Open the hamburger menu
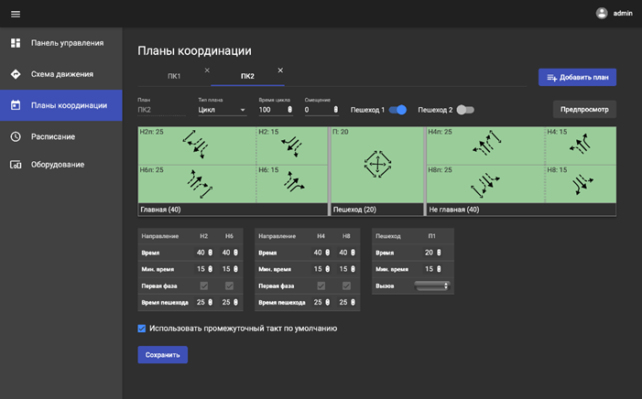This screenshot has width=642, height=399. point(15,14)
